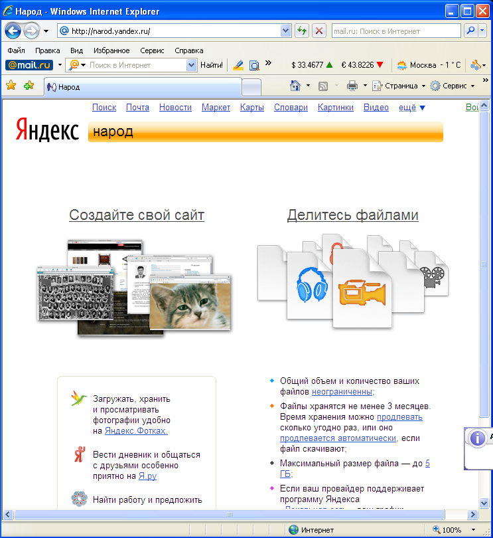493x538 pixels.
Task: Open the Маркет link
Action: click(x=216, y=108)
